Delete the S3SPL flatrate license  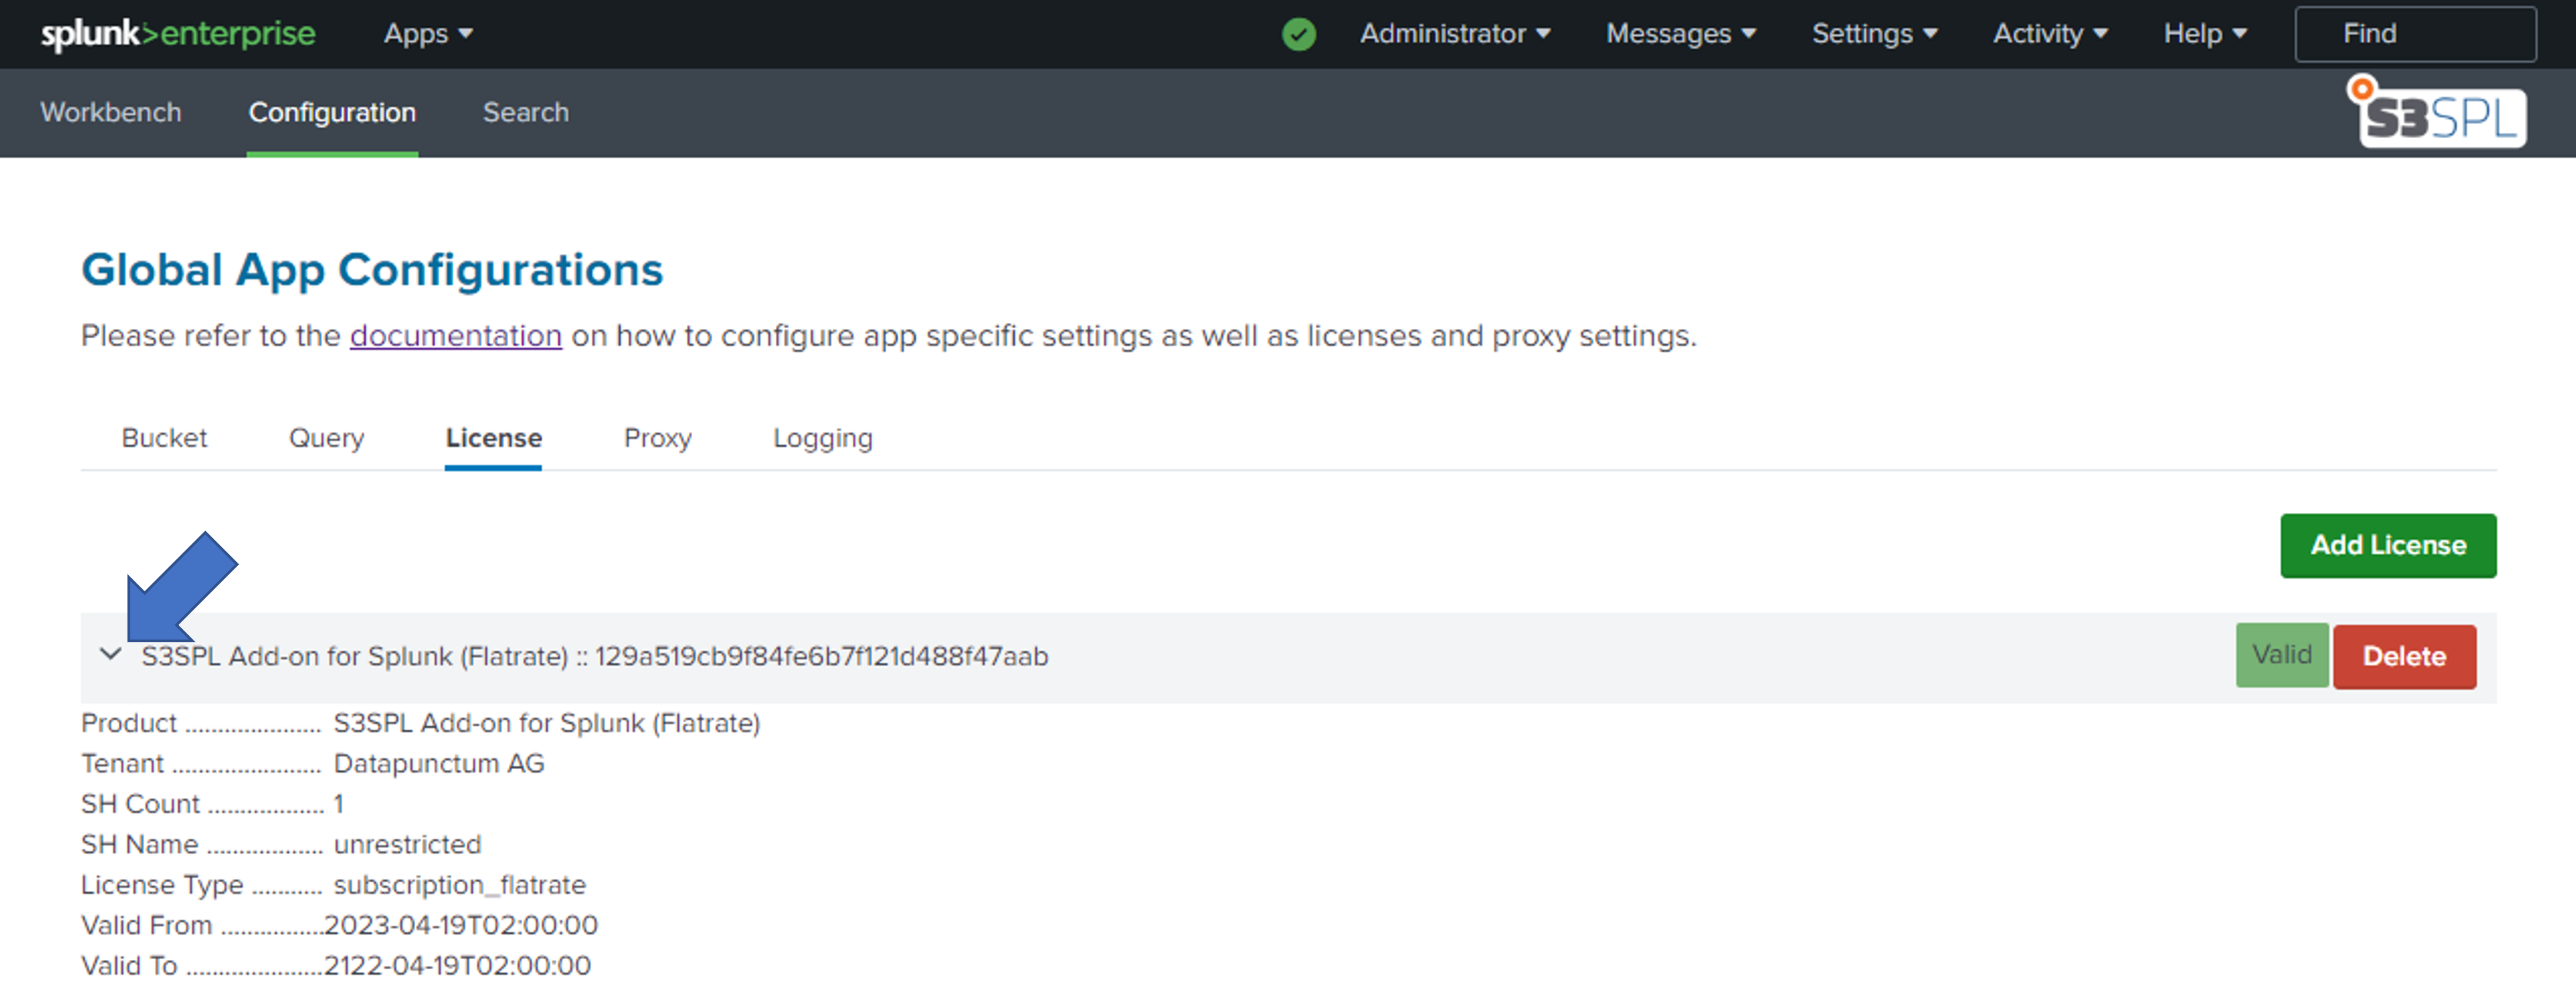pyautogui.click(x=2403, y=656)
